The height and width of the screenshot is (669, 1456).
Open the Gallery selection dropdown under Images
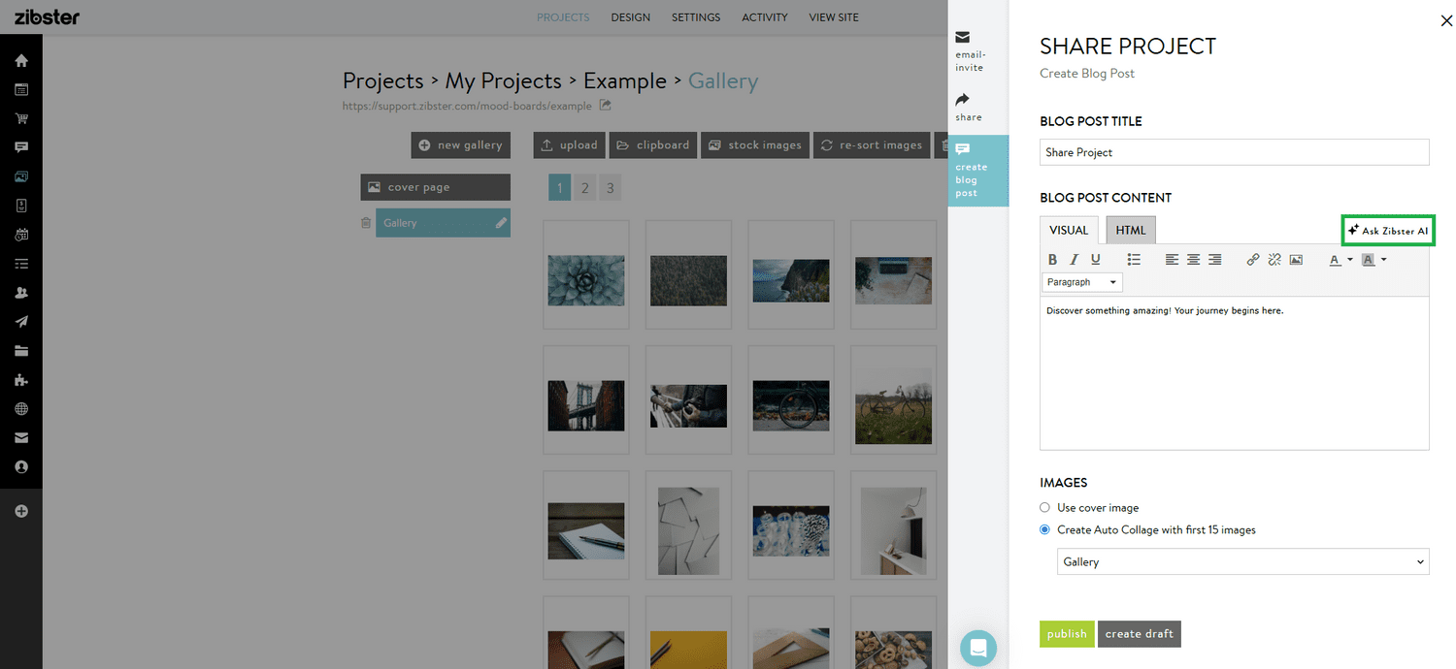click(1242, 561)
